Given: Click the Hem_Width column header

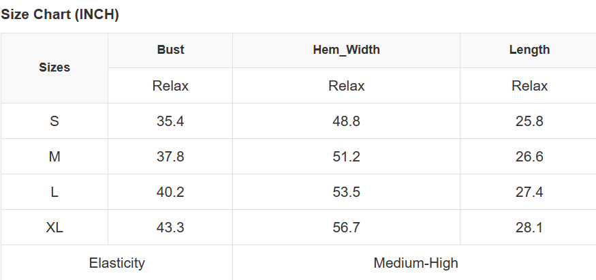Looking at the screenshot, I should (346, 50).
